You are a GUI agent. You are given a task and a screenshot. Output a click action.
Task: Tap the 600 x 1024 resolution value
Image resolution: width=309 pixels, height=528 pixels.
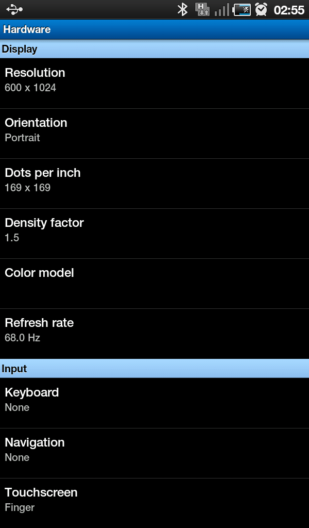[x=30, y=88]
